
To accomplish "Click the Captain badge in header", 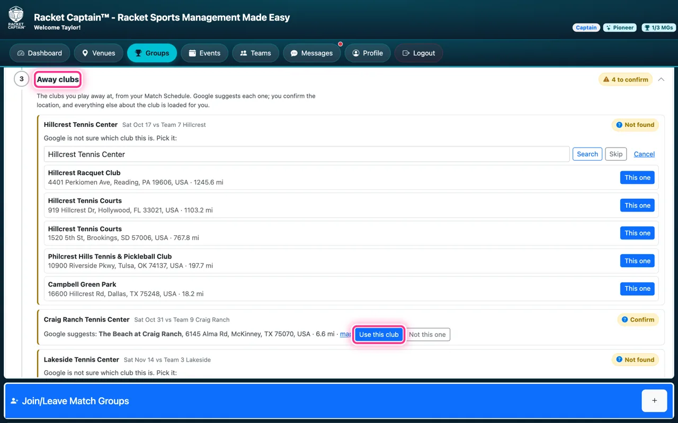I will tap(586, 27).
